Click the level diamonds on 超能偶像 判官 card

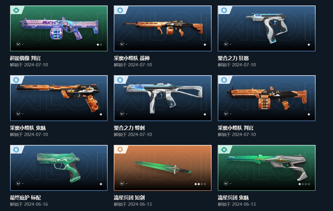pos(99,45)
